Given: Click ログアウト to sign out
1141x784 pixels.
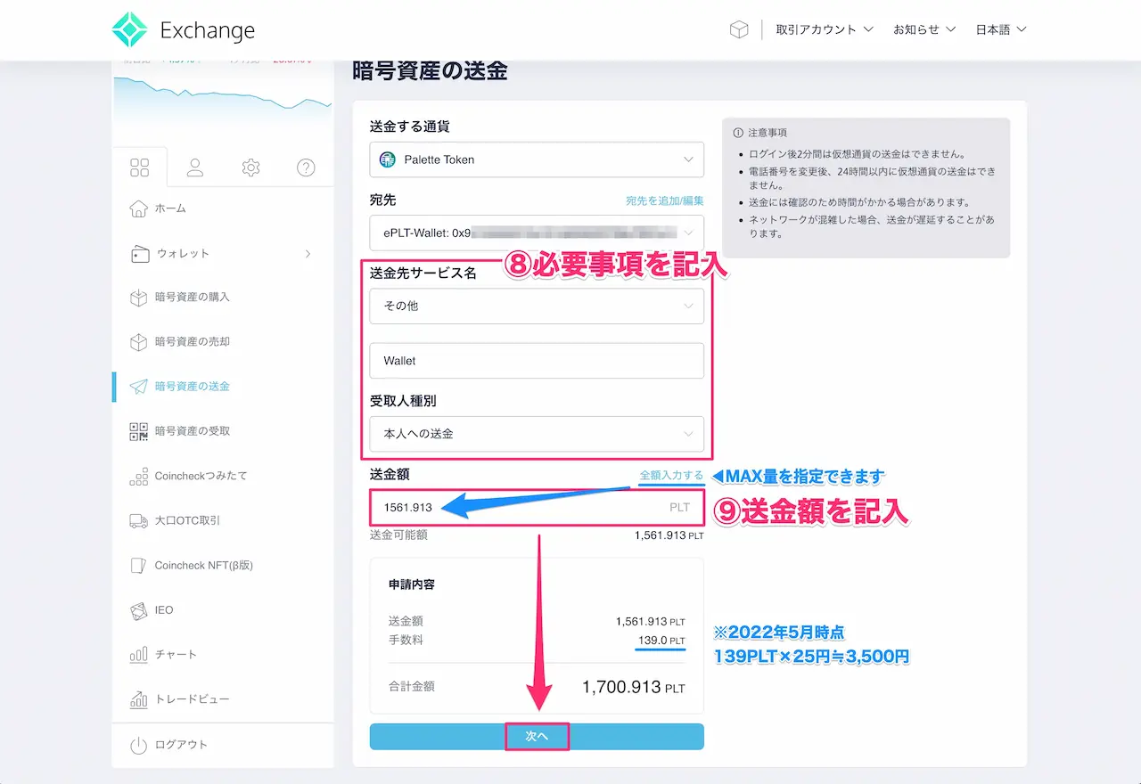Looking at the screenshot, I should coord(181,745).
